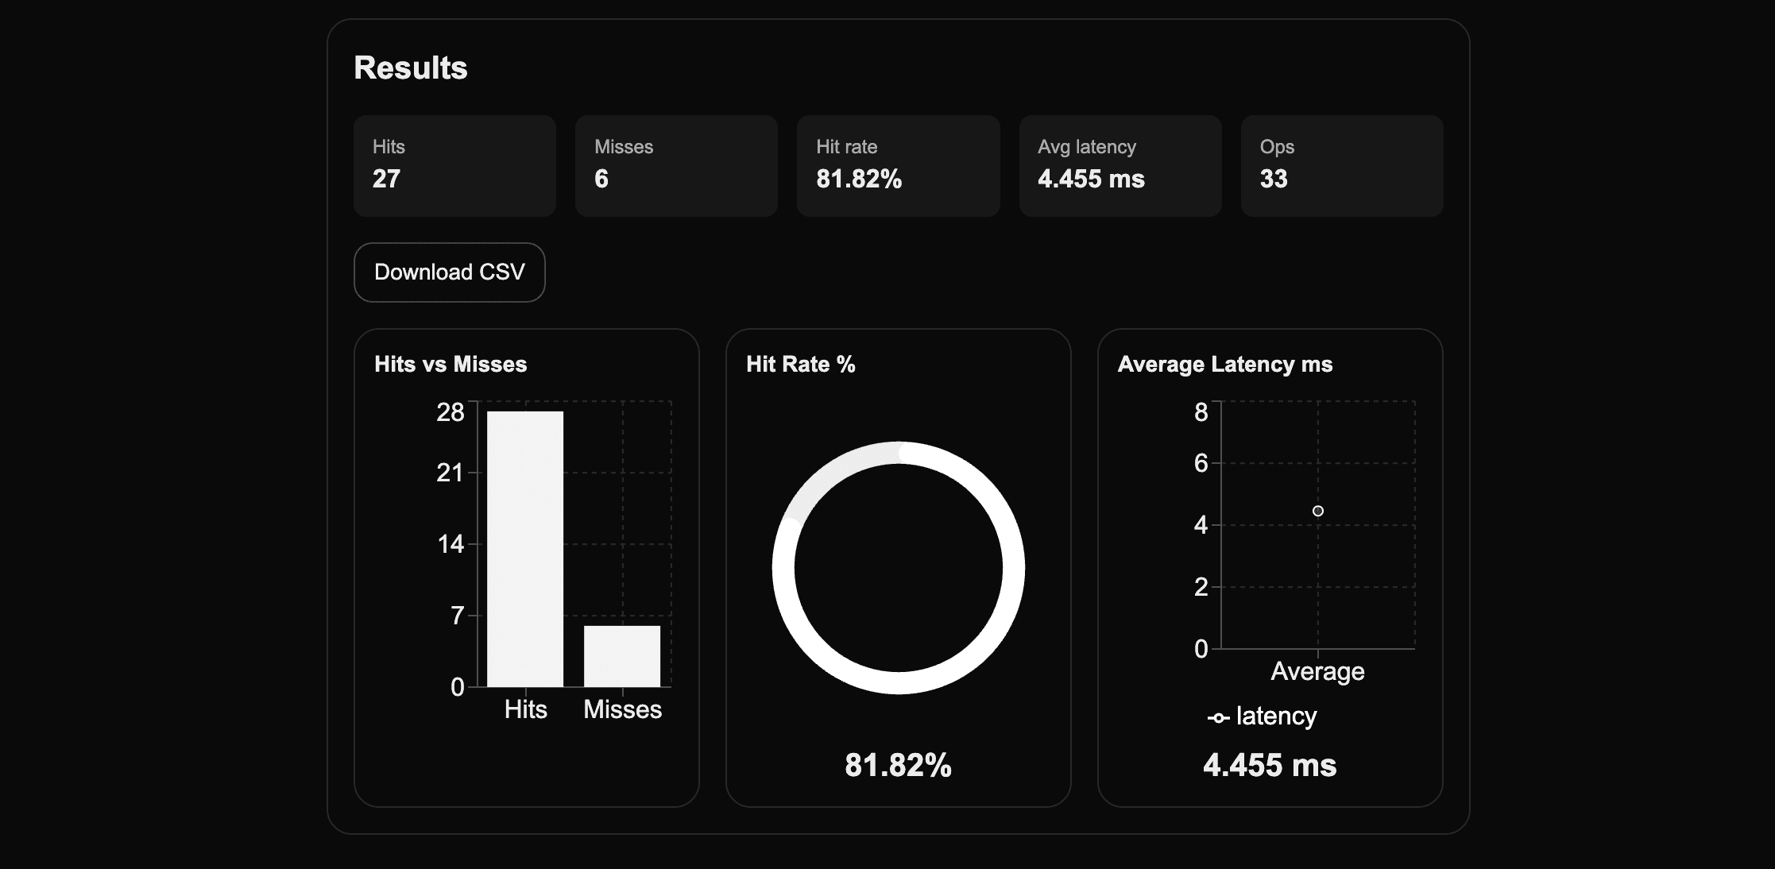Click the Hits stat card
This screenshot has width=1775, height=869.
click(x=454, y=165)
